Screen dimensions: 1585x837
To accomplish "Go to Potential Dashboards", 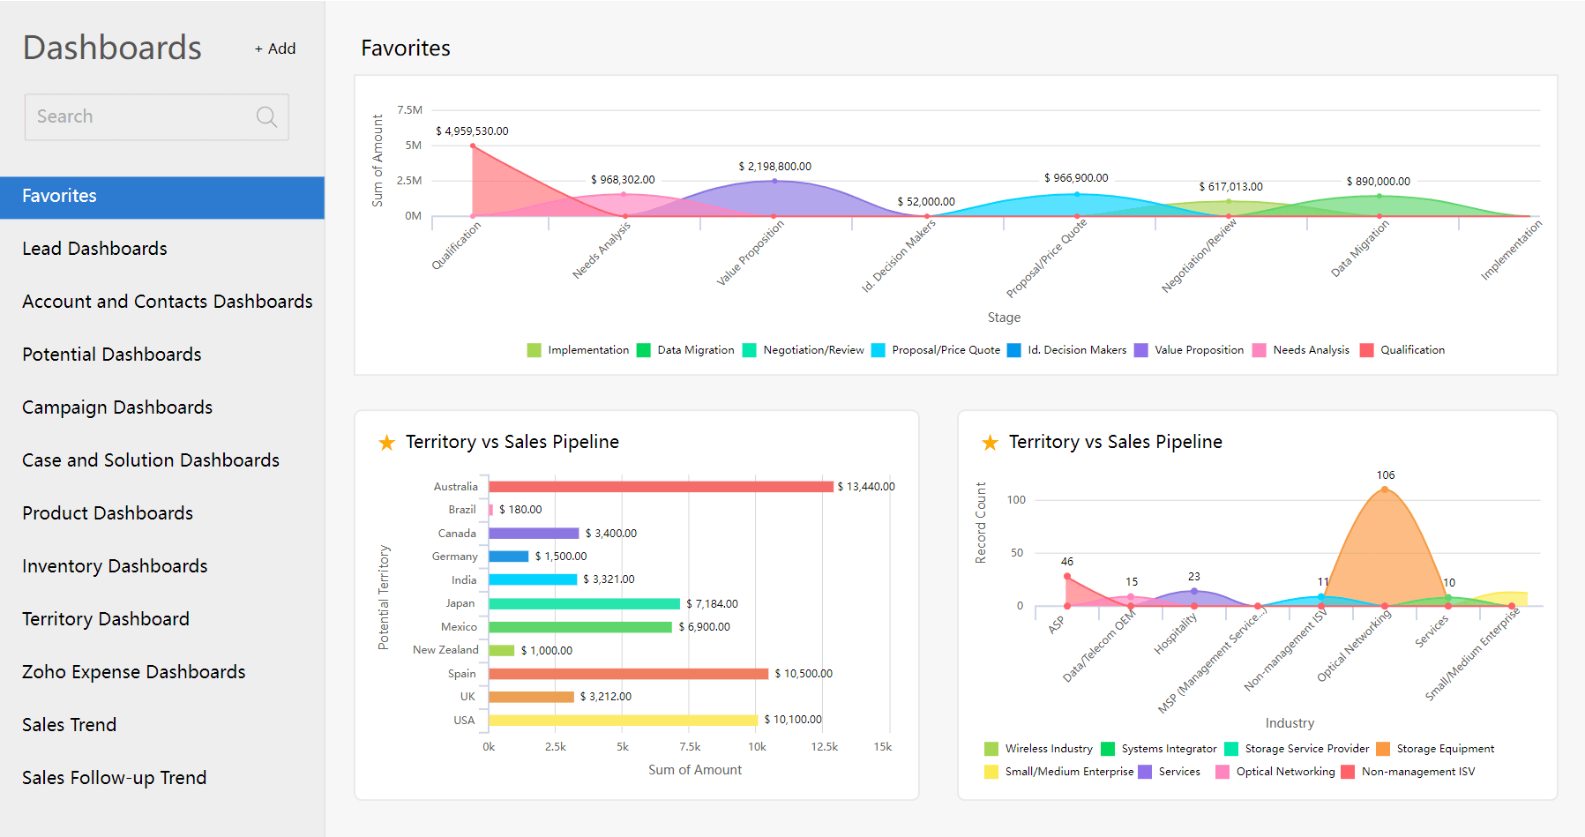I will tap(111, 355).
